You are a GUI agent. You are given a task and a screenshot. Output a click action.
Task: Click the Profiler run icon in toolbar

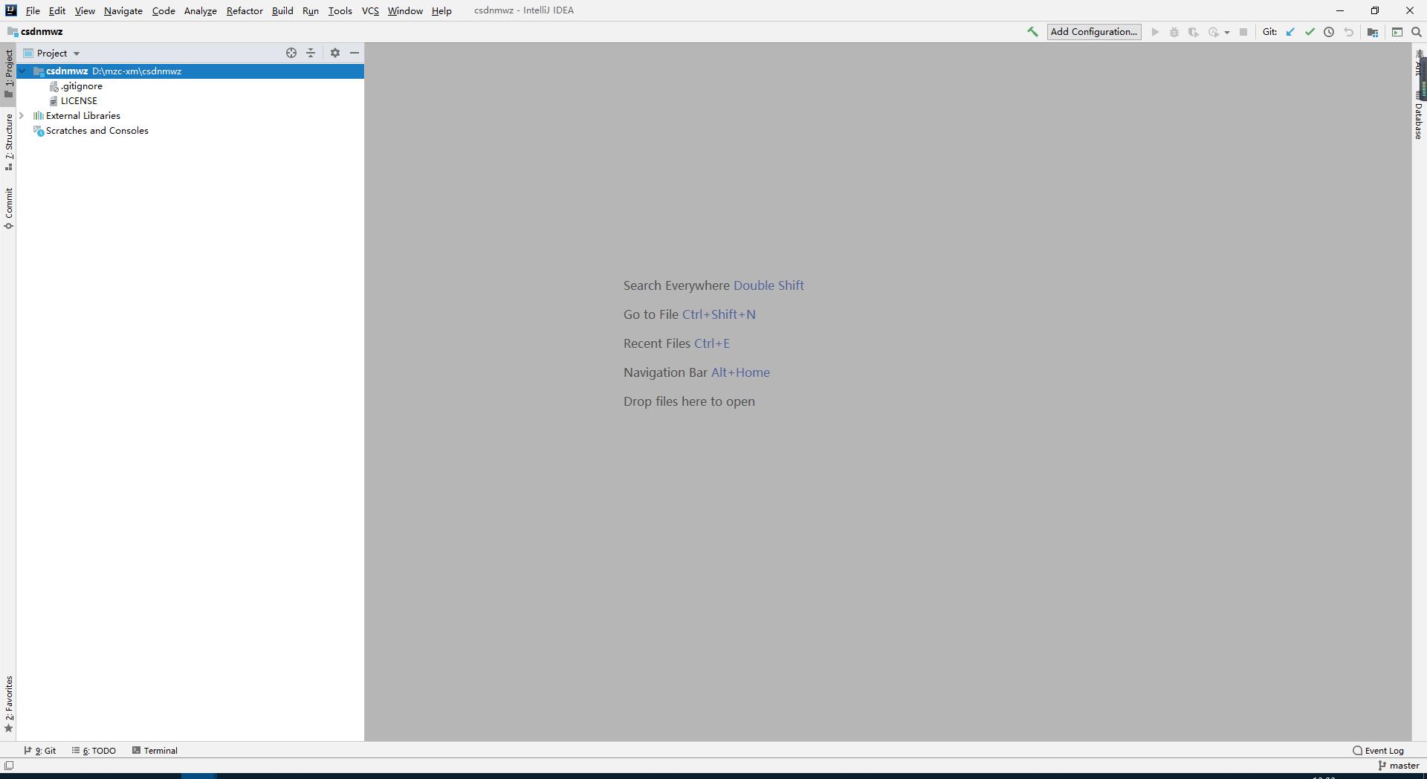click(1214, 32)
